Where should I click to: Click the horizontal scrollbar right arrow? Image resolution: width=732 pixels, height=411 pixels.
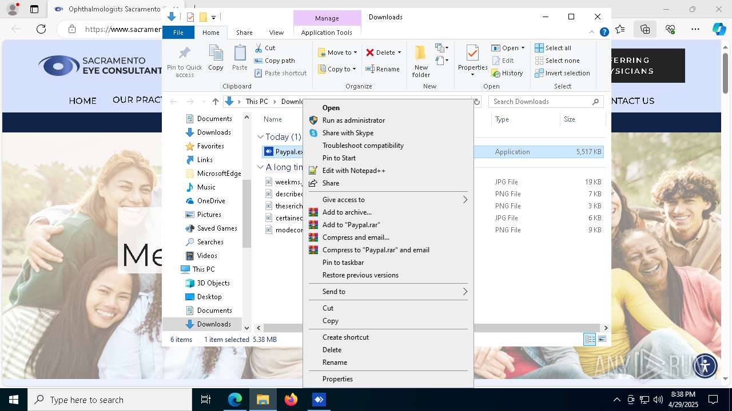point(606,328)
